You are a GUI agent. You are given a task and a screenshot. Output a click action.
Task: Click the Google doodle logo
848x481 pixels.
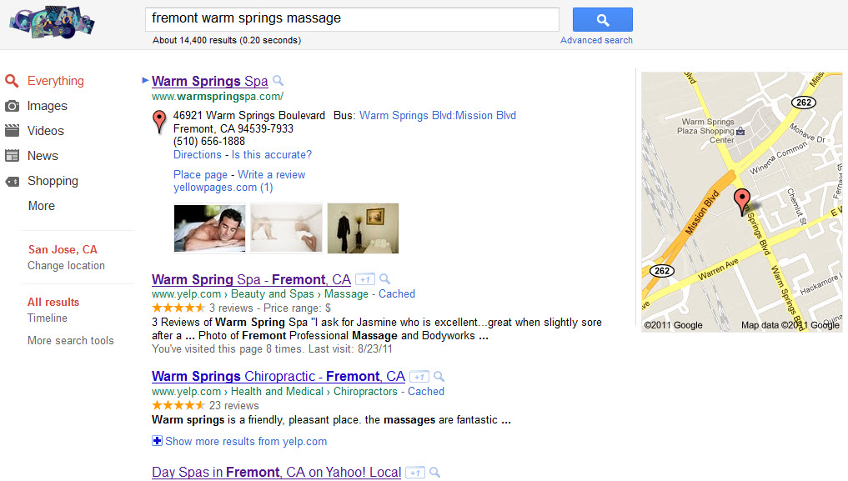pyautogui.click(x=53, y=23)
